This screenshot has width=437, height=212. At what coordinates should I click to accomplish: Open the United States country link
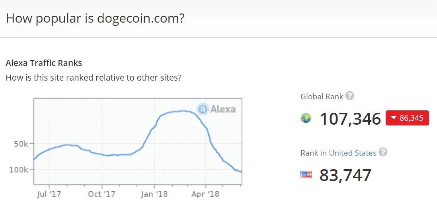[353, 153]
